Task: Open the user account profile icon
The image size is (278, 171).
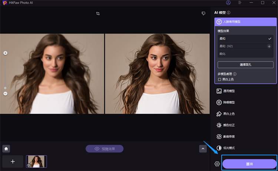Action: (x=228, y=3)
